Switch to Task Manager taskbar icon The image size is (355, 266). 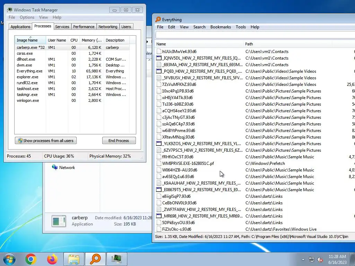pyautogui.click(x=116, y=259)
